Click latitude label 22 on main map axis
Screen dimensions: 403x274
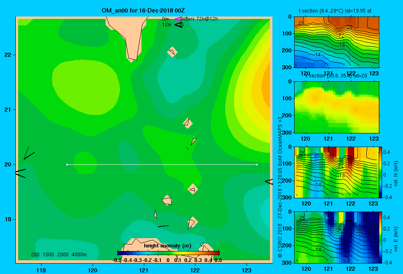pos(8,55)
